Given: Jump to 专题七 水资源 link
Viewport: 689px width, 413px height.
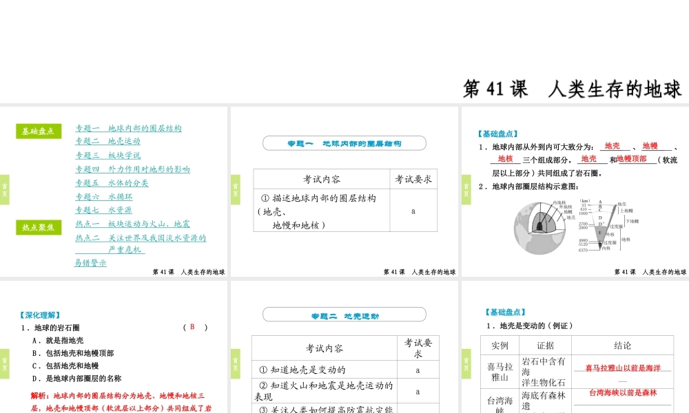Looking at the screenshot, I should [x=104, y=210].
